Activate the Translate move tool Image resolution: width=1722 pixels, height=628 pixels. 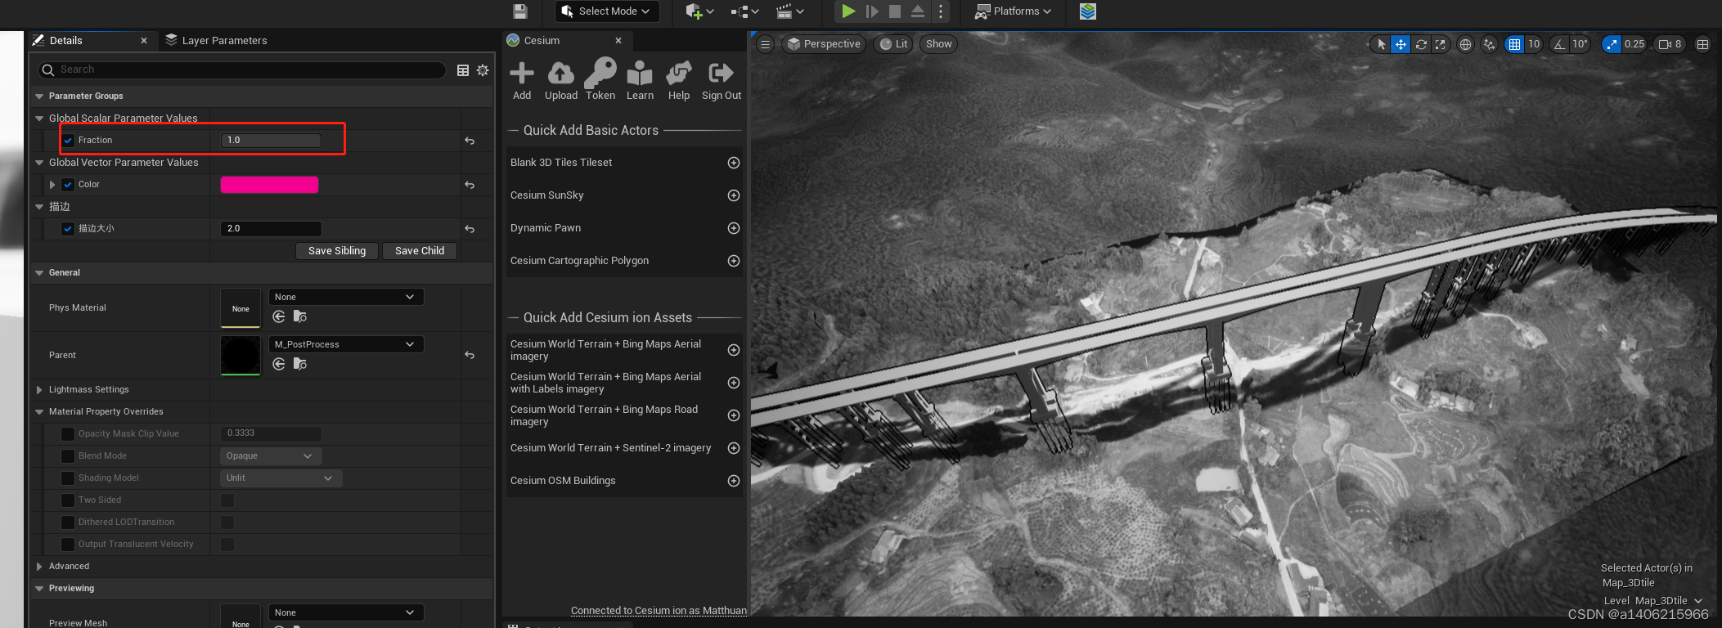coord(1401,44)
